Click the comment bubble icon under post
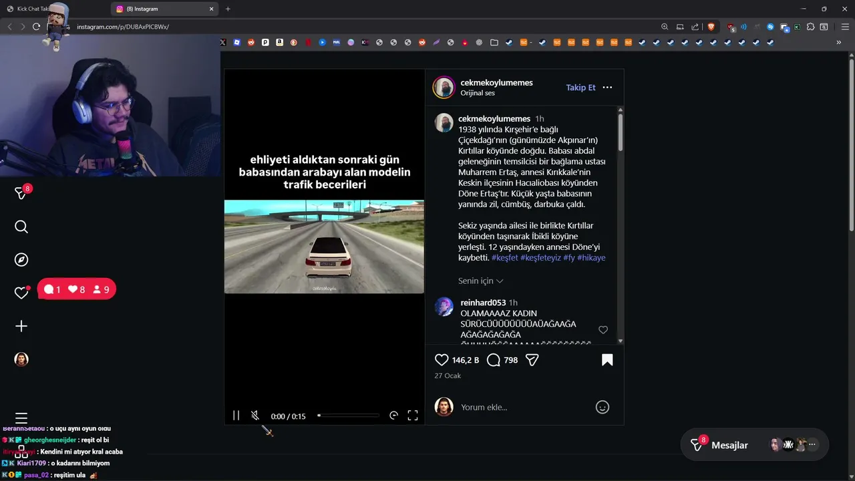This screenshot has height=481, width=855. [x=494, y=360]
